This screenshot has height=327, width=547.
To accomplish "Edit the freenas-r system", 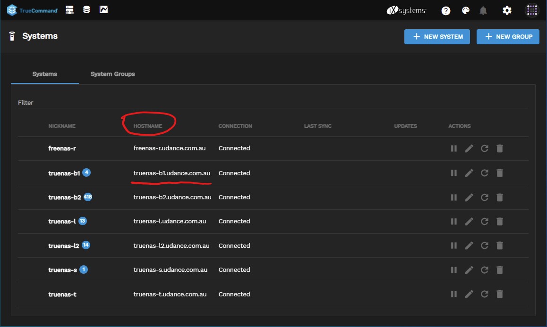I will pyautogui.click(x=469, y=148).
